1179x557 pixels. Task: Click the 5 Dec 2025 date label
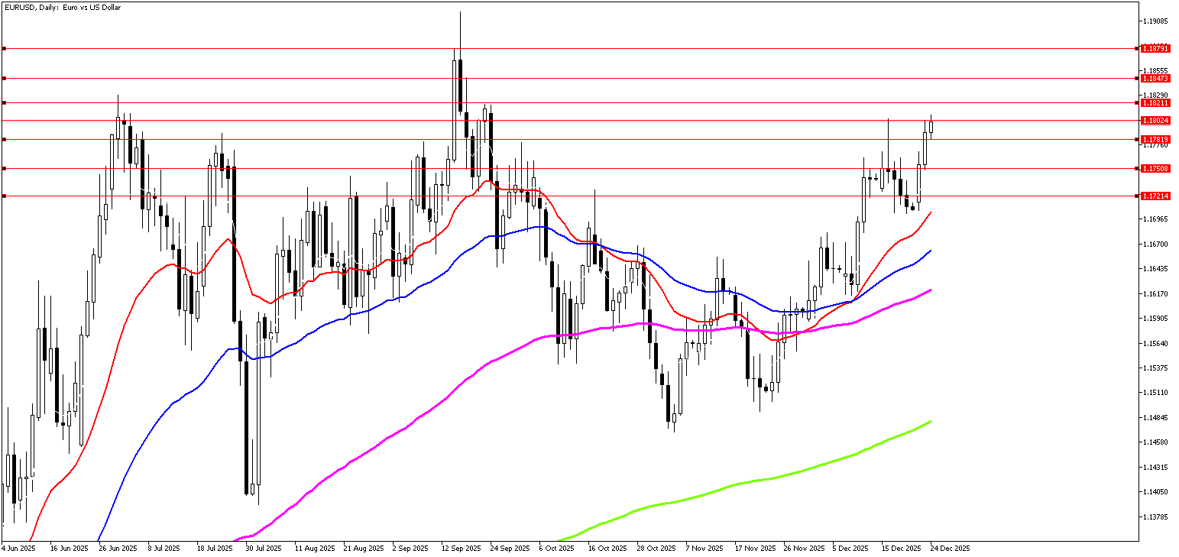(850, 549)
